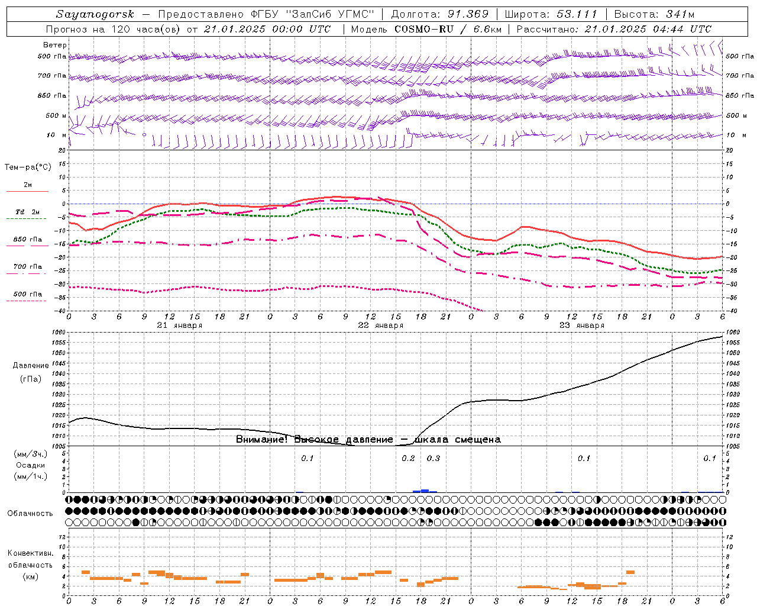This screenshot has width=757, height=606.
Task: Click the 'Высота: 341м' header field
Action: [654, 14]
